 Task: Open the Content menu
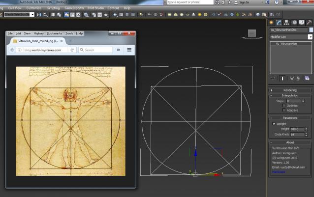pyautogui.click(x=113, y=8)
